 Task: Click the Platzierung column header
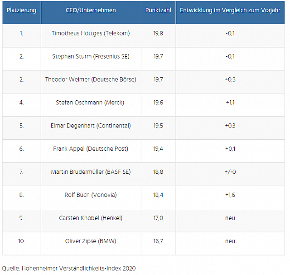pyautogui.click(x=21, y=10)
